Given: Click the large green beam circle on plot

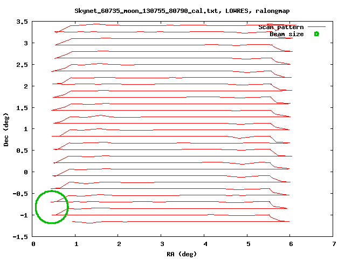Looking at the screenshot, I should coord(52,207).
